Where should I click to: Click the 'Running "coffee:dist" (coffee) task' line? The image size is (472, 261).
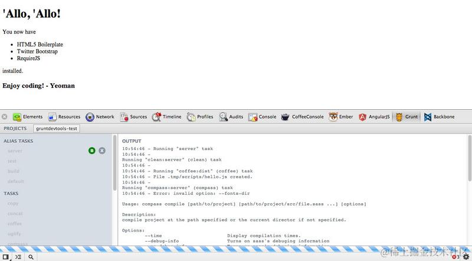(x=187, y=171)
